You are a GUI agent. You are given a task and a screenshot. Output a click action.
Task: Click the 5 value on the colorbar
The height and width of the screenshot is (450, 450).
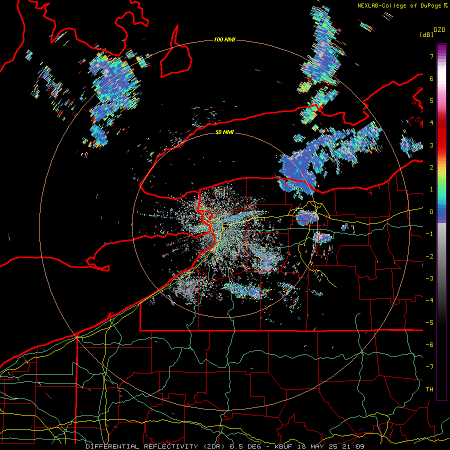431,100
